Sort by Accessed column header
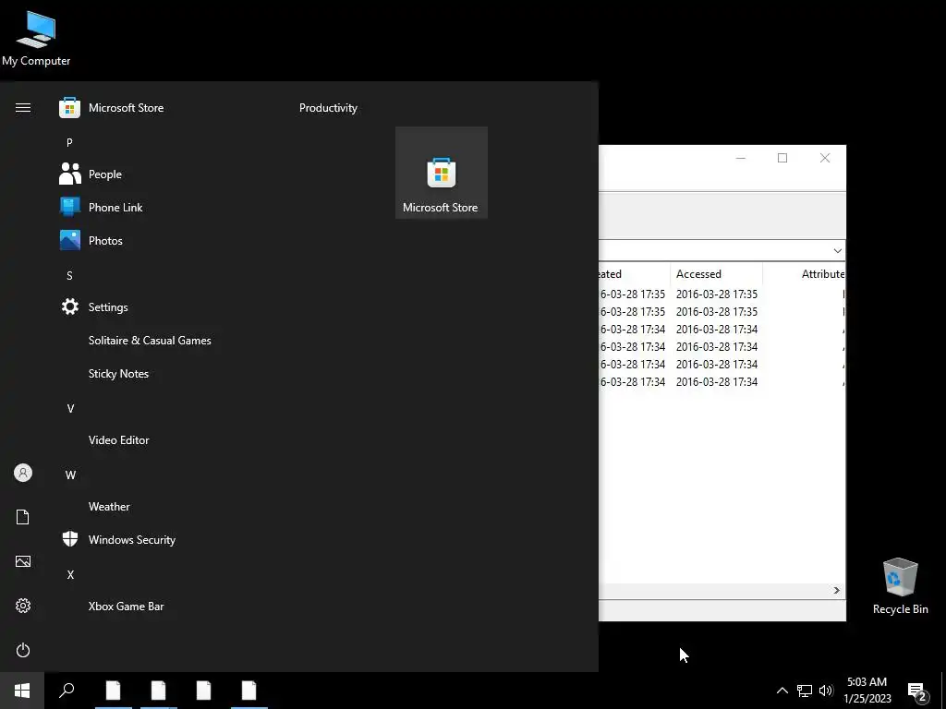The height and width of the screenshot is (709, 946). click(716, 273)
